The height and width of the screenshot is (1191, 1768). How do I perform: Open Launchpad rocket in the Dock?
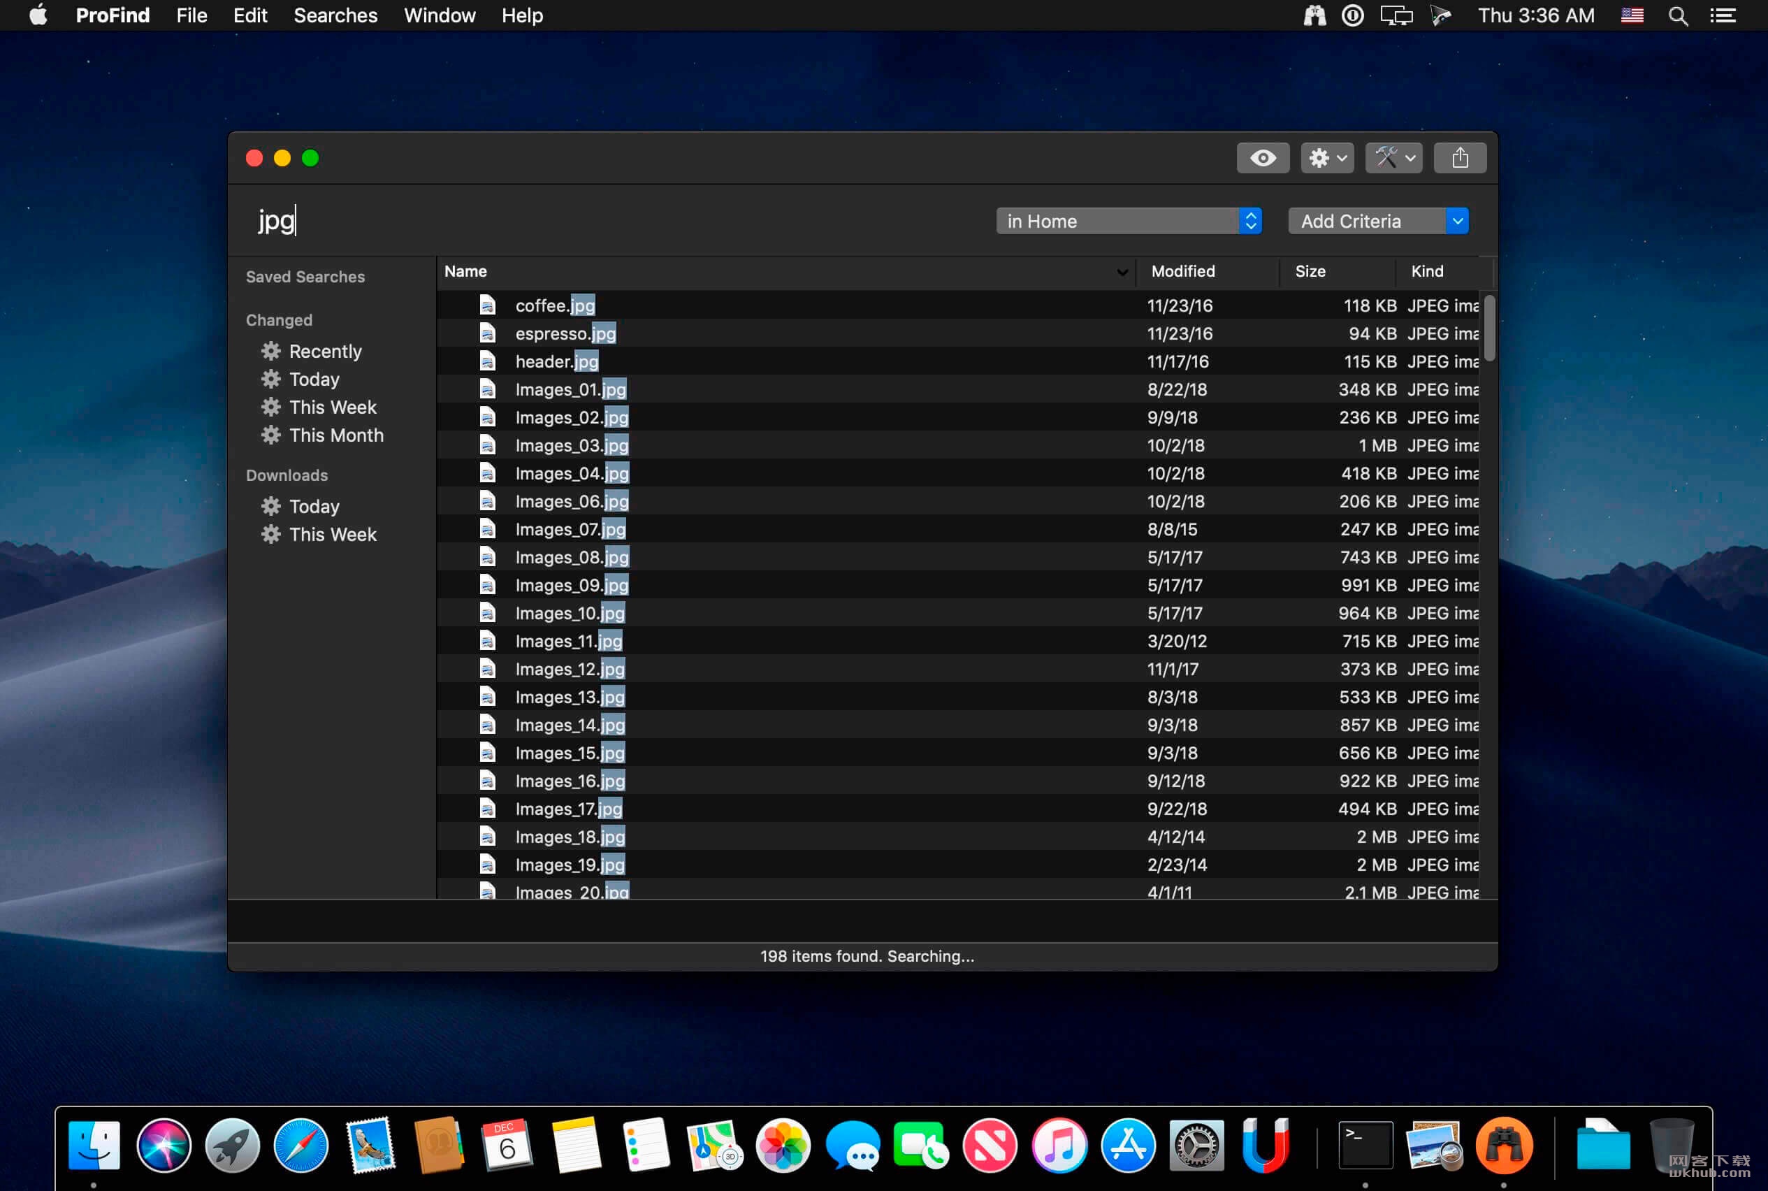click(233, 1145)
